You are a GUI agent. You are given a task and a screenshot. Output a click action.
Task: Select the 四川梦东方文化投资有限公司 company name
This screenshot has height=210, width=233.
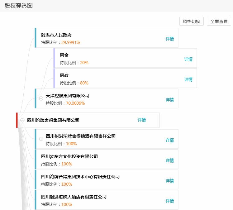click(x=69, y=156)
